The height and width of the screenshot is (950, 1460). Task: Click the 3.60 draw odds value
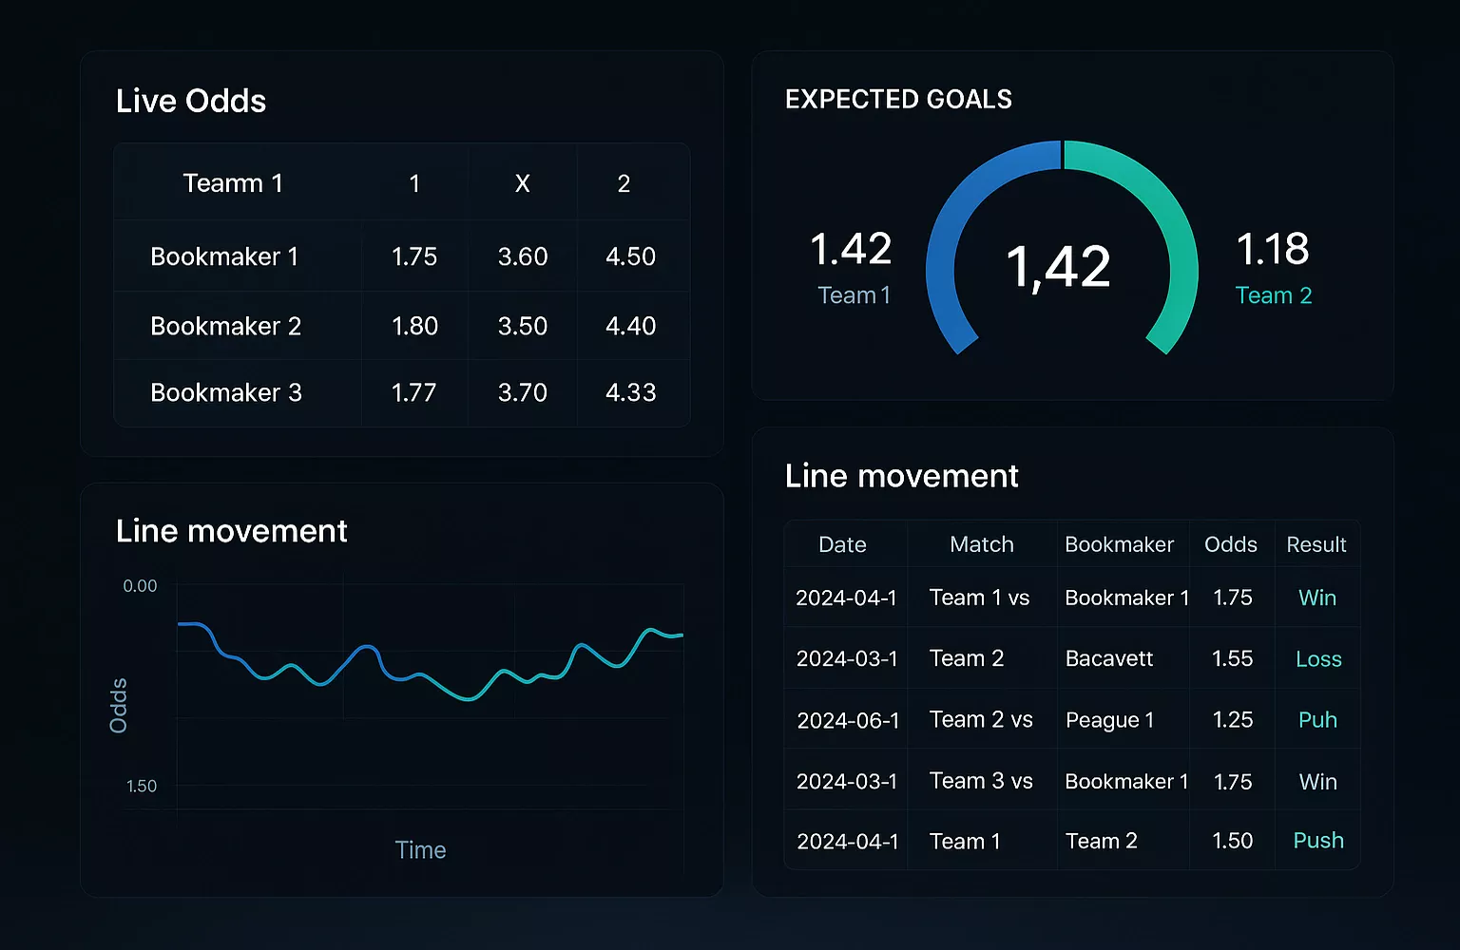pos(523,256)
